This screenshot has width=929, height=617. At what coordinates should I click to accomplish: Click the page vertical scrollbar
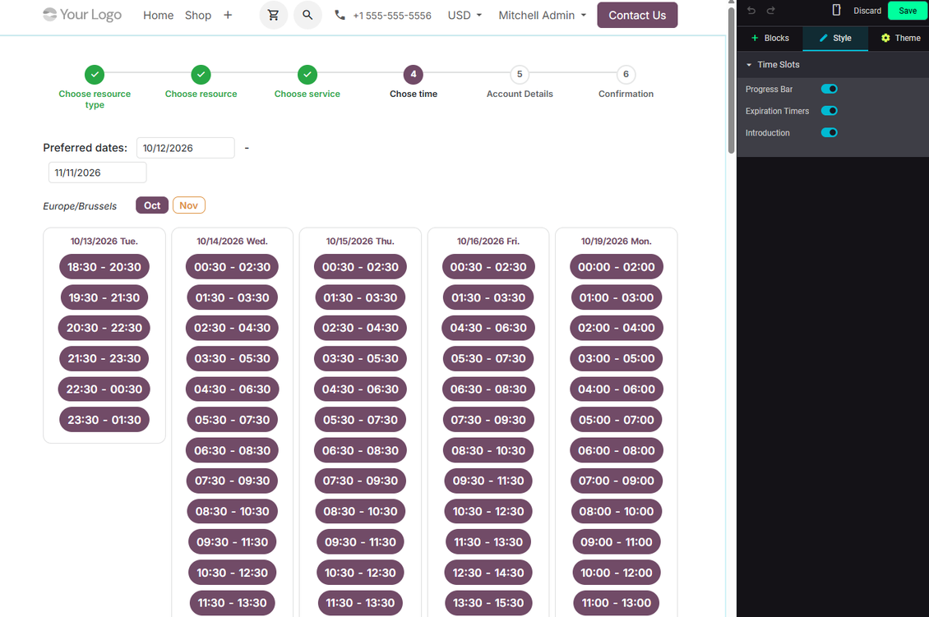tap(731, 80)
